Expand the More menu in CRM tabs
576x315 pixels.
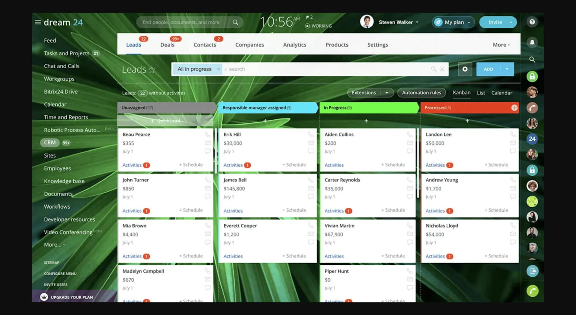pos(501,45)
